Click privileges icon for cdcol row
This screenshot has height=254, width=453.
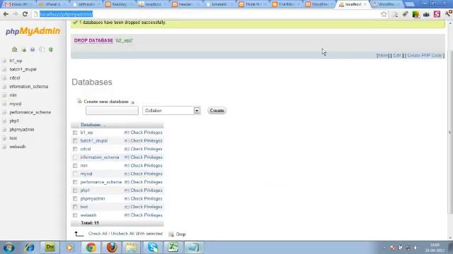pos(127,149)
